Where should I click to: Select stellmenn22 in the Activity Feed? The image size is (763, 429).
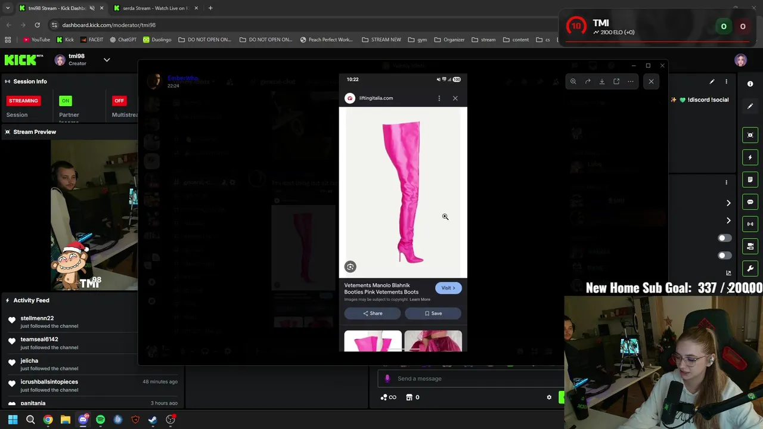(37, 318)
